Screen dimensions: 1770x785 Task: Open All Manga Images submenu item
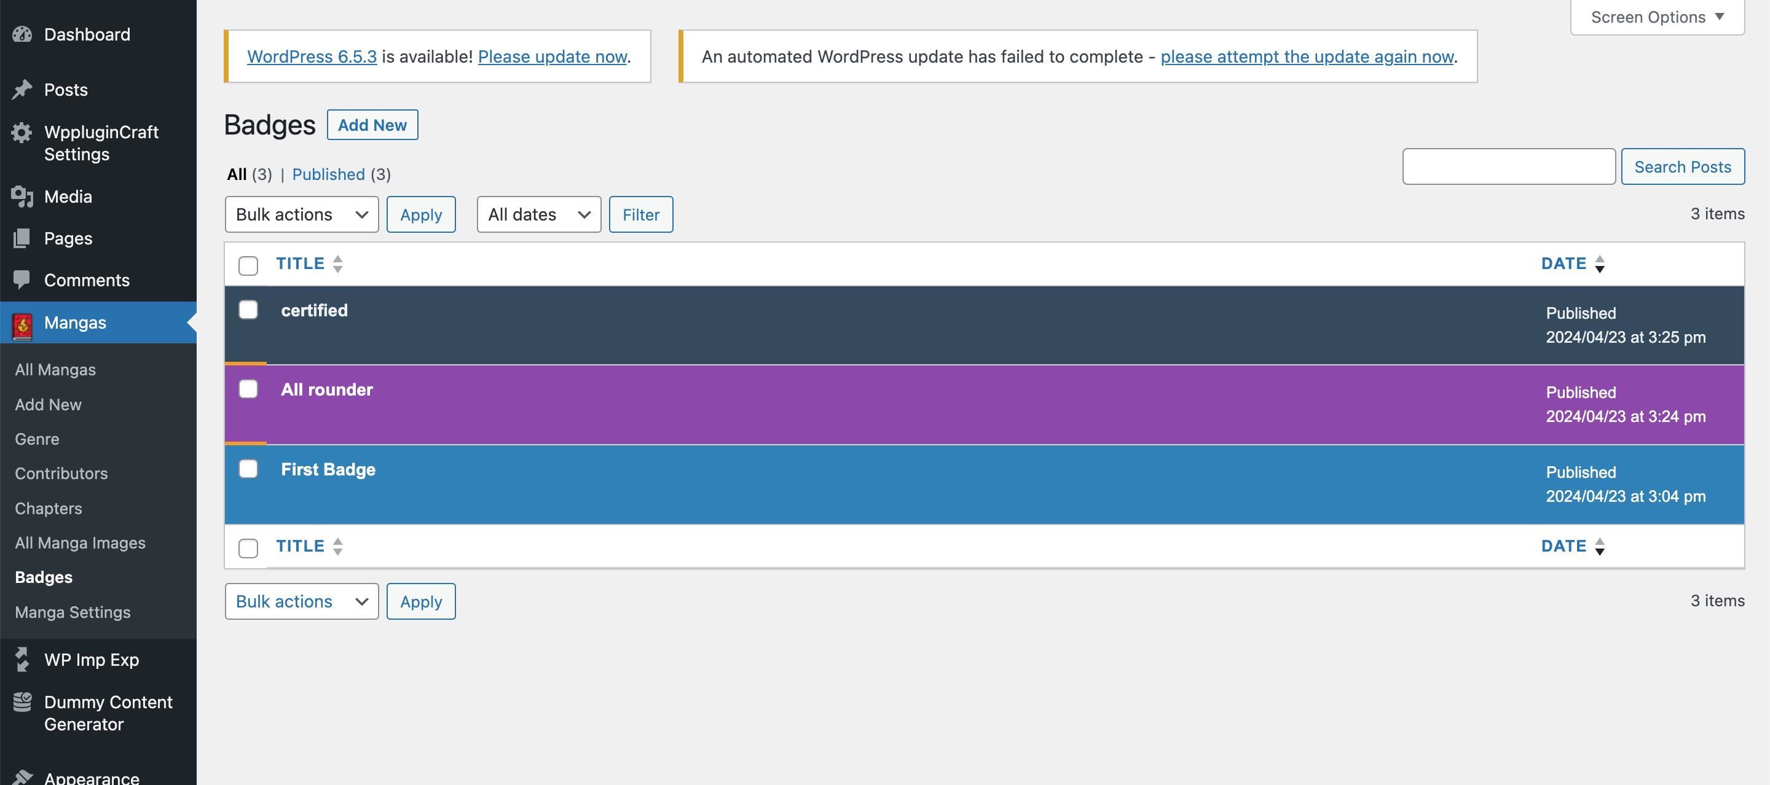click(x=81, y=542)
